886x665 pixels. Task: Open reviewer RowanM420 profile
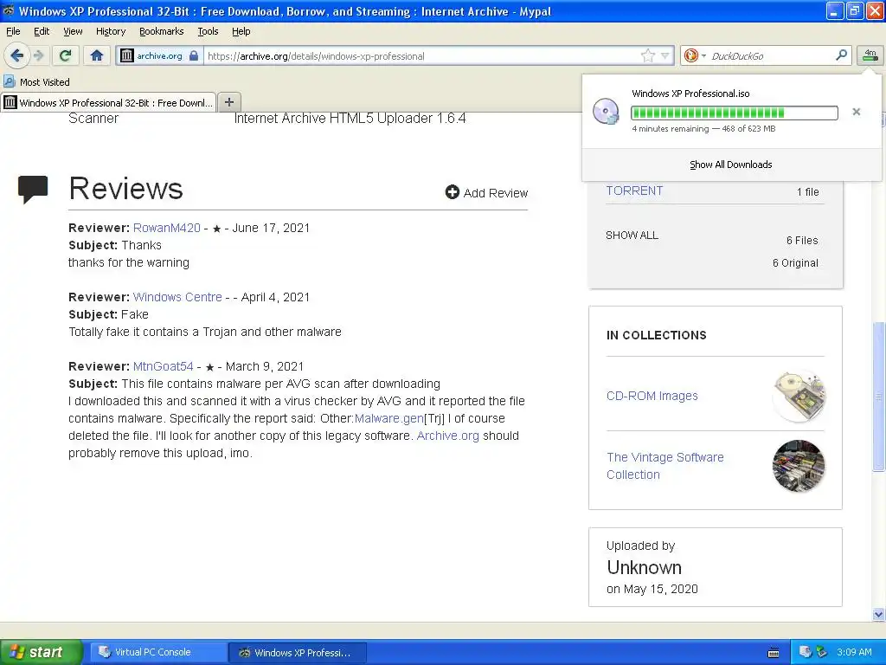pyautogui.click(x=167, y=228)
